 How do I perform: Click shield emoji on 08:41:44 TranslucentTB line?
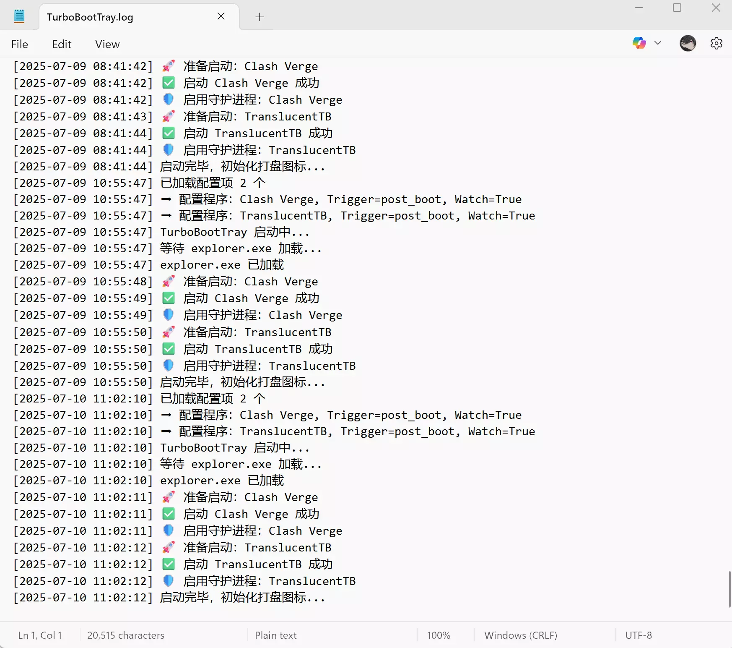click(x=169, y=150)
